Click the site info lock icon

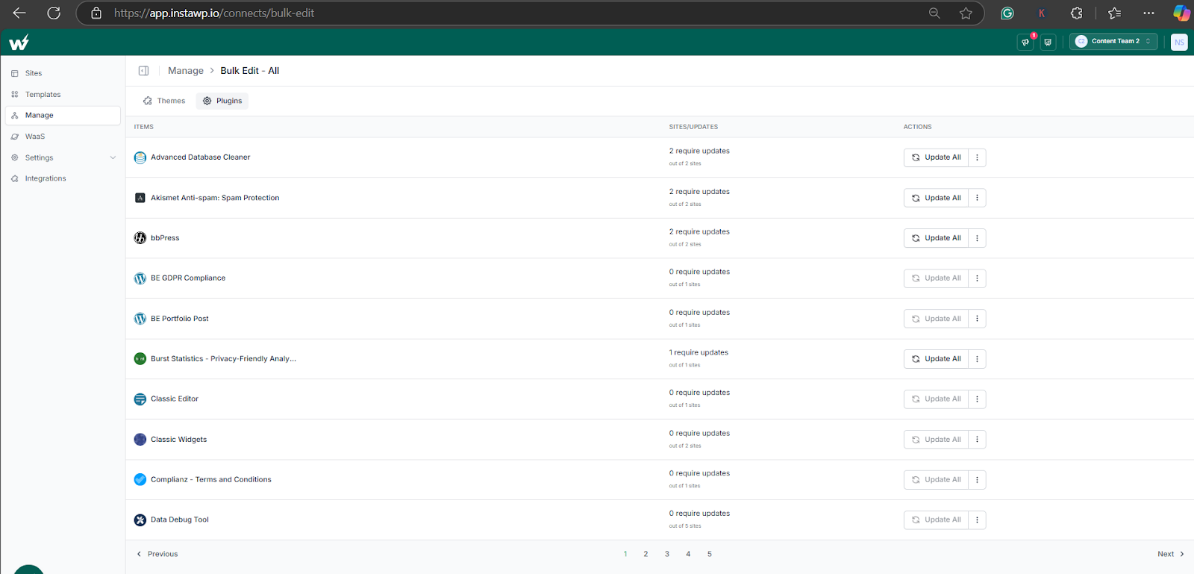pyautogui.click(x=96, y=13)
